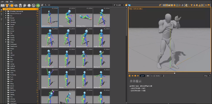Toggle the highlighted running motion icon
Viewport: 212px width, 104px height.
pos(202,5)
